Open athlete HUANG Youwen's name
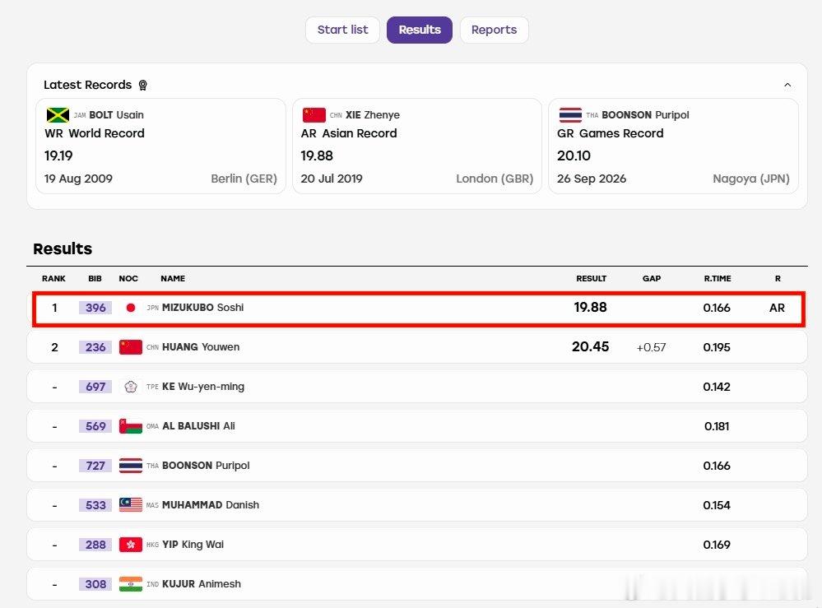Screen dimensions: 822x608 (201, 347)
